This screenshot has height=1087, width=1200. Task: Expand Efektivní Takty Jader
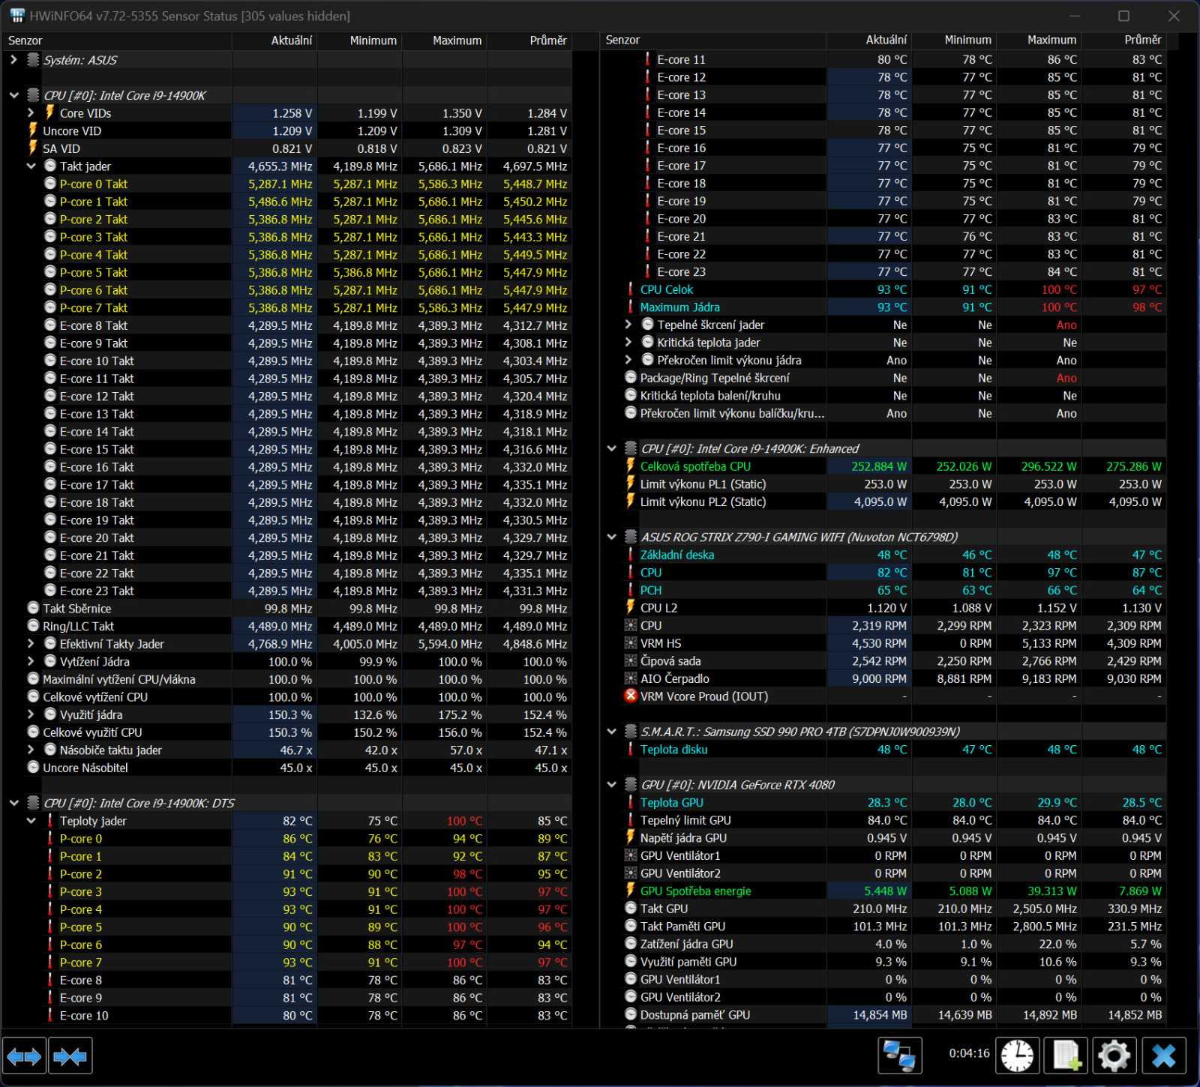31,643
